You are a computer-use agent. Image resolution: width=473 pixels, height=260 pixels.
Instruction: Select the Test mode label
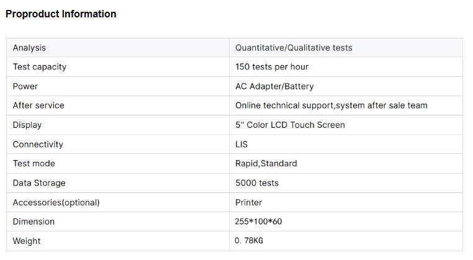click(34, 163)
